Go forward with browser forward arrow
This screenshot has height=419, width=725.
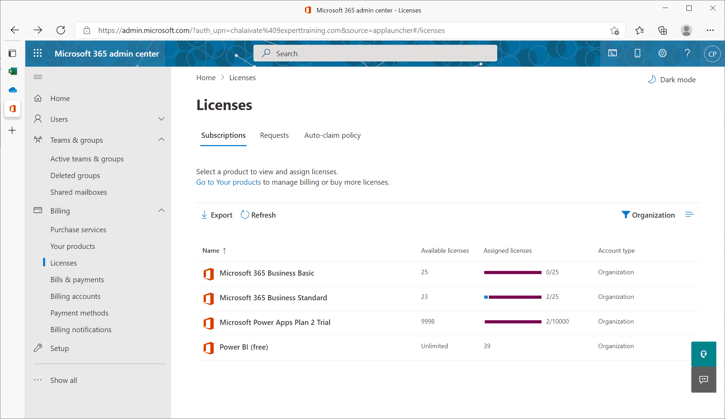(x=38, y=30)
